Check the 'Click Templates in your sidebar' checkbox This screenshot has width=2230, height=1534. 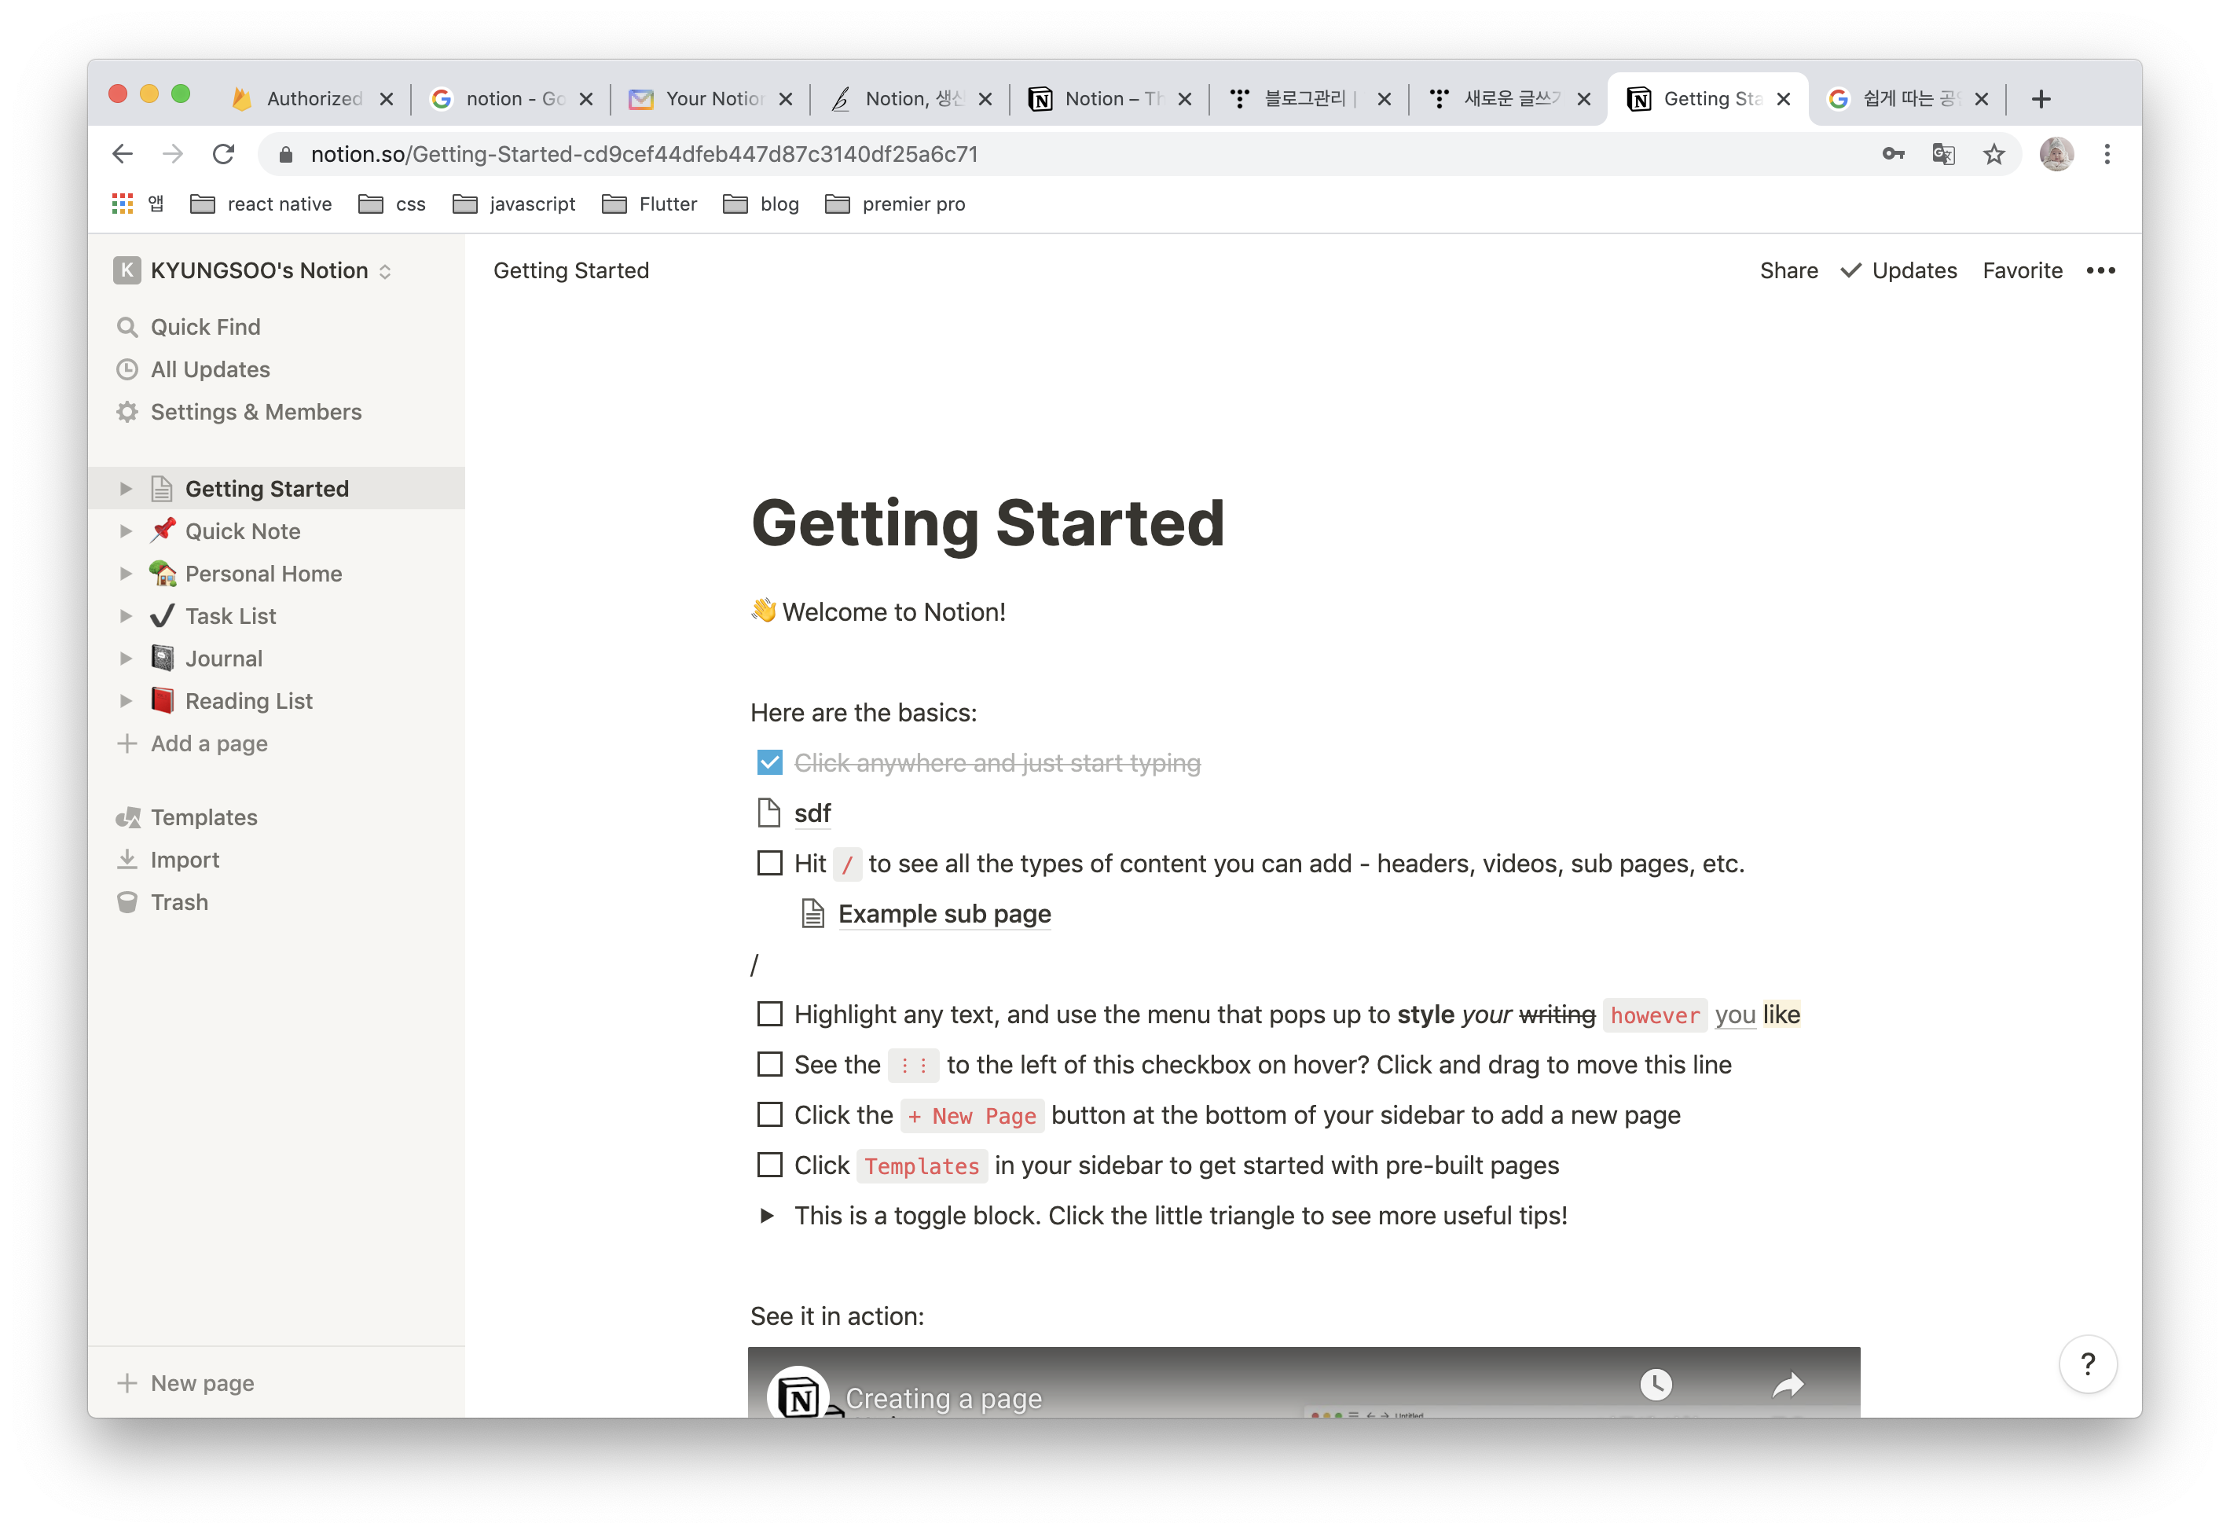coord(769,1165)
